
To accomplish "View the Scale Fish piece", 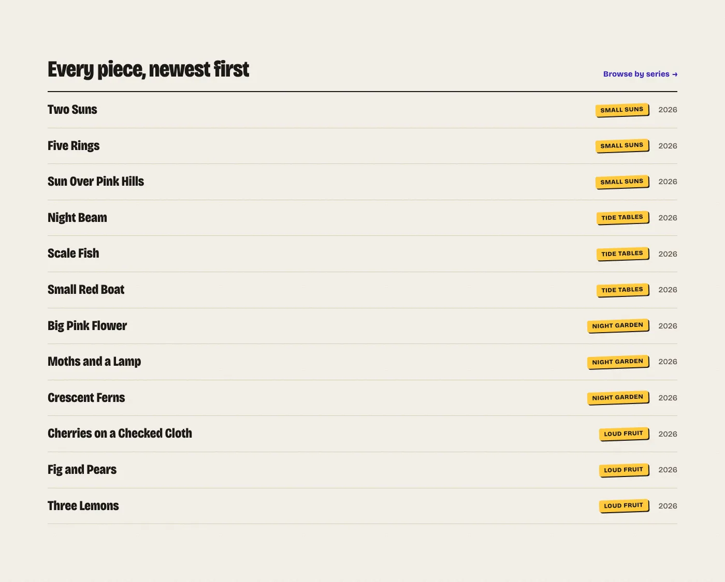I will [x=73, y=253].
